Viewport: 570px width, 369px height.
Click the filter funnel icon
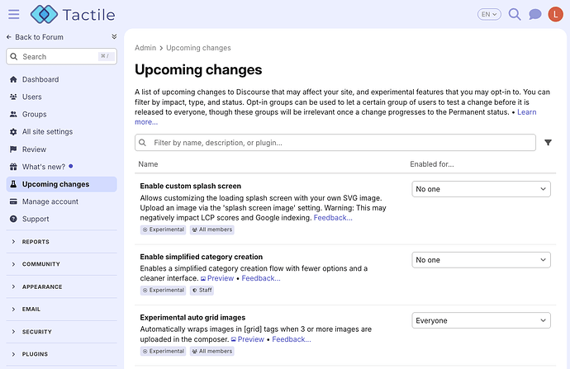point(548,142)
